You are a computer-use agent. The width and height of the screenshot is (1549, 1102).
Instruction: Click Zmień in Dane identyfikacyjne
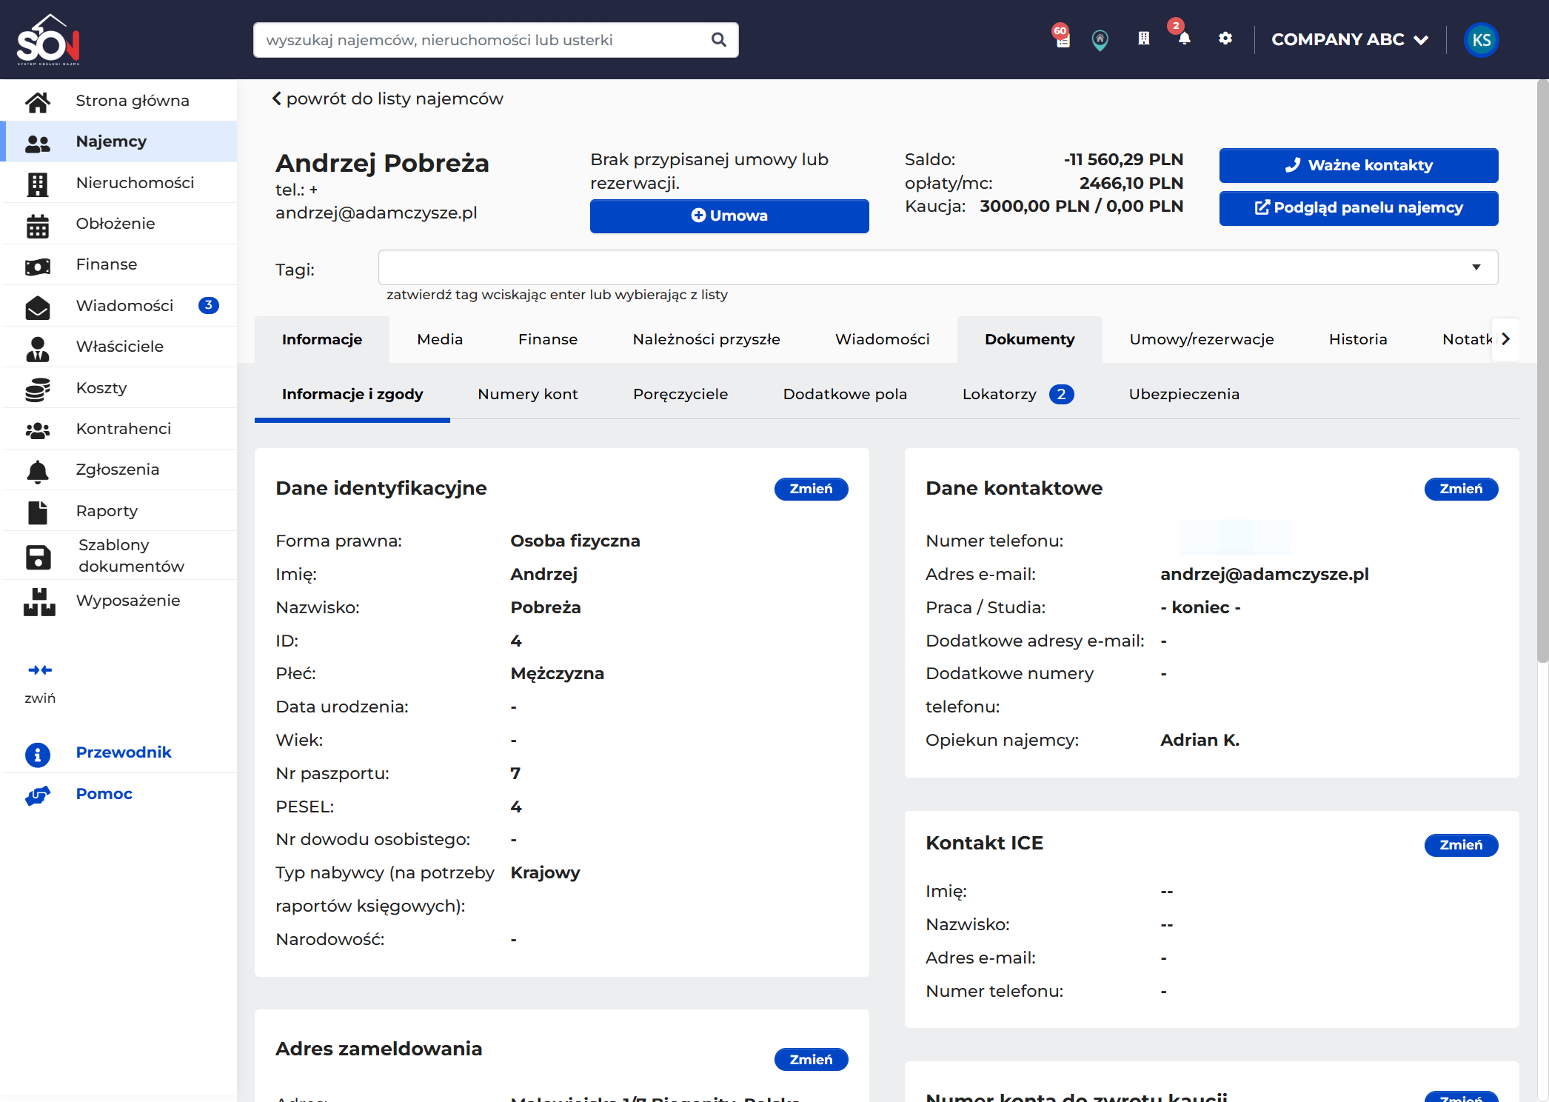[811, 489]
